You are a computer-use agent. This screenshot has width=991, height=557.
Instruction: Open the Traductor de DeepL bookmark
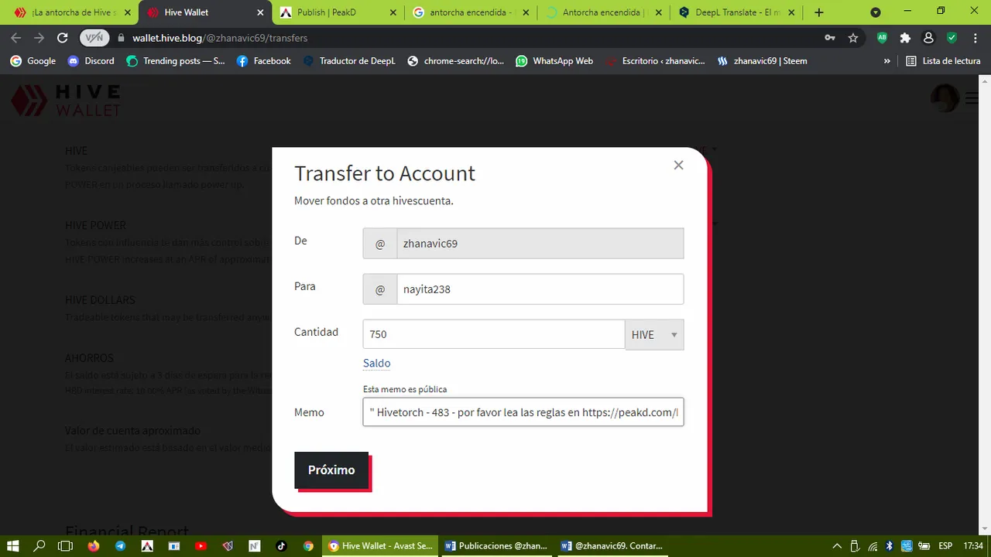coord(349,61)
